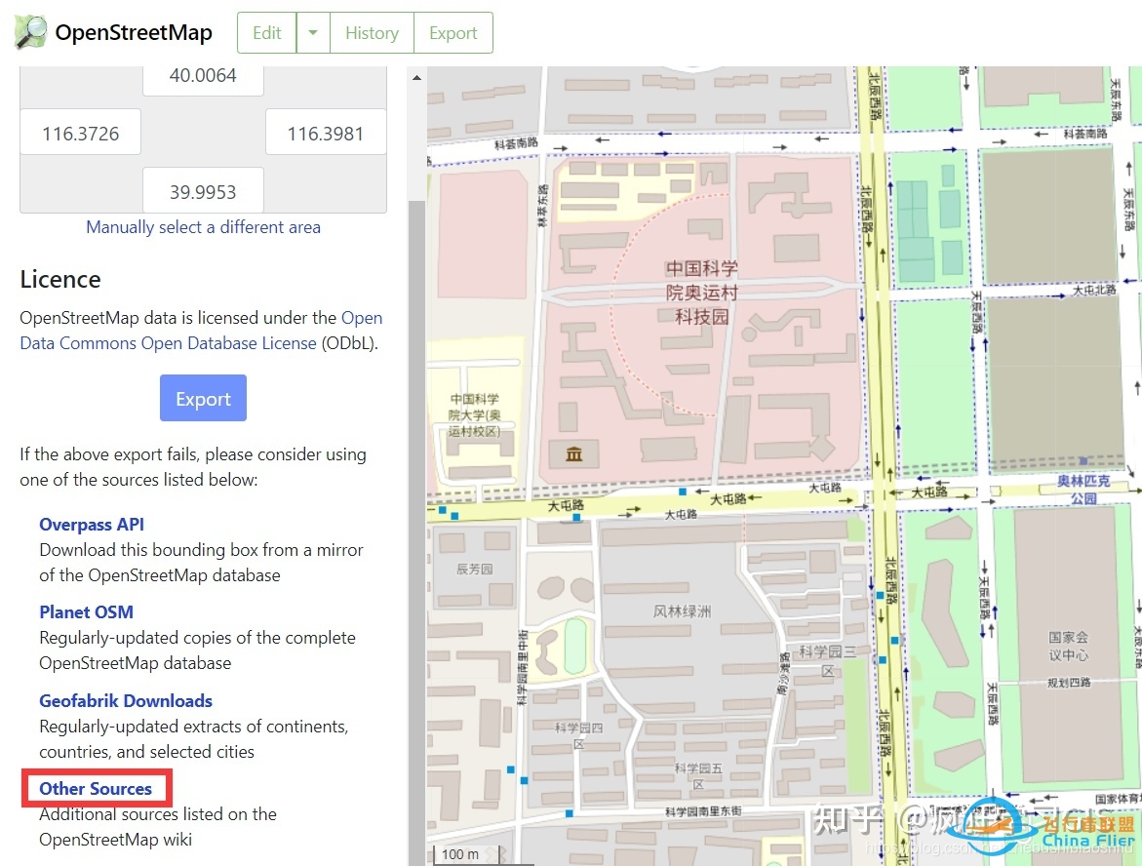The image size is (1142, 866).
Task: Edit the north latitude field showing 40.0064
Action: click(203, 75)
